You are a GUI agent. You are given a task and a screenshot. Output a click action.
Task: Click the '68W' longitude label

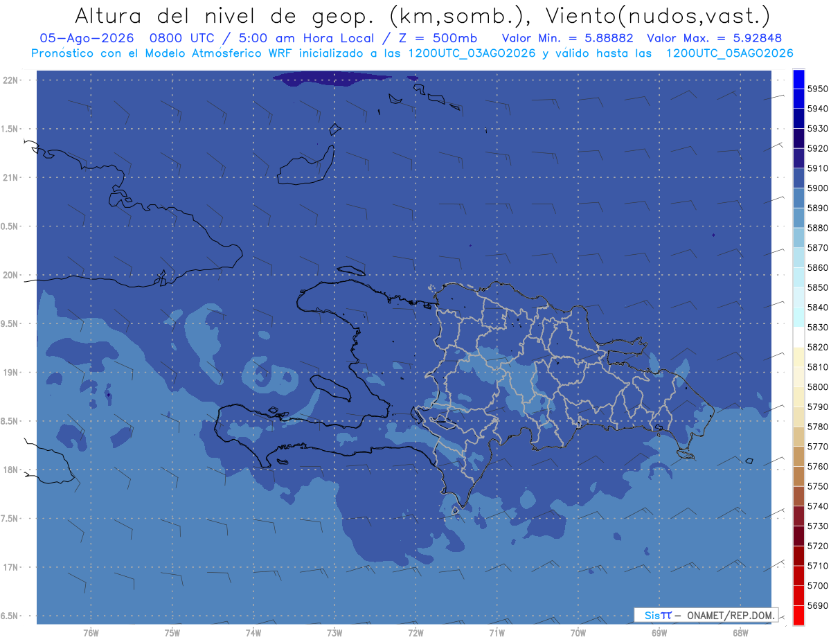pos(740,633)
